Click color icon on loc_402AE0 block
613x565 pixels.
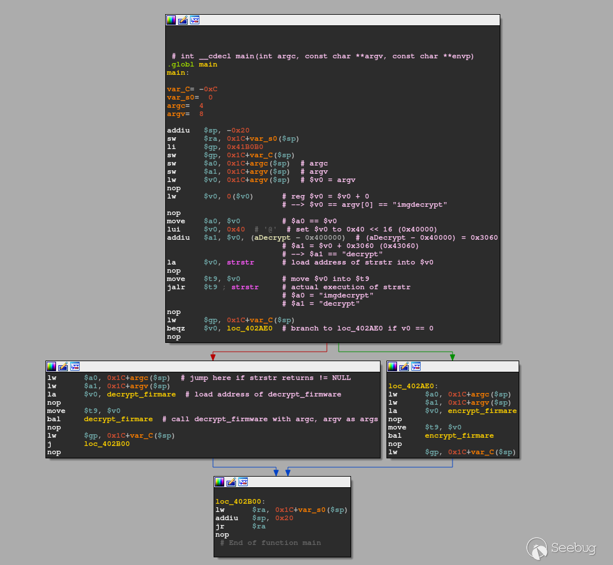(392, 366)
